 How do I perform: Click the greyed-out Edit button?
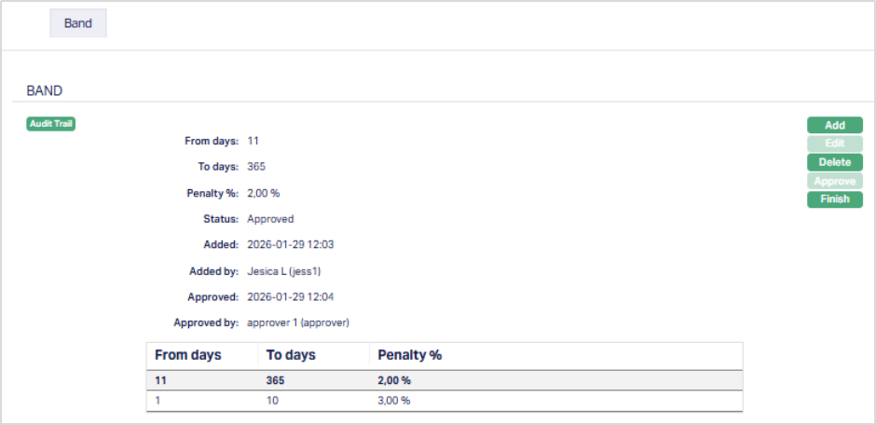pos(834,144)
